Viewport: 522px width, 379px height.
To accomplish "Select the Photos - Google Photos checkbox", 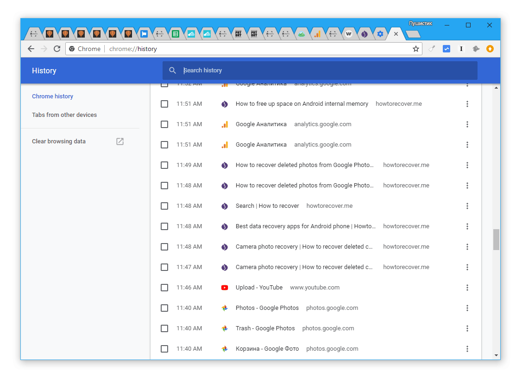I will 164,308.
